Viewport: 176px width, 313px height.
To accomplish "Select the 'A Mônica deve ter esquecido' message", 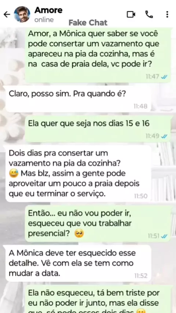I will pyautogui.click(x=78, y=264).
